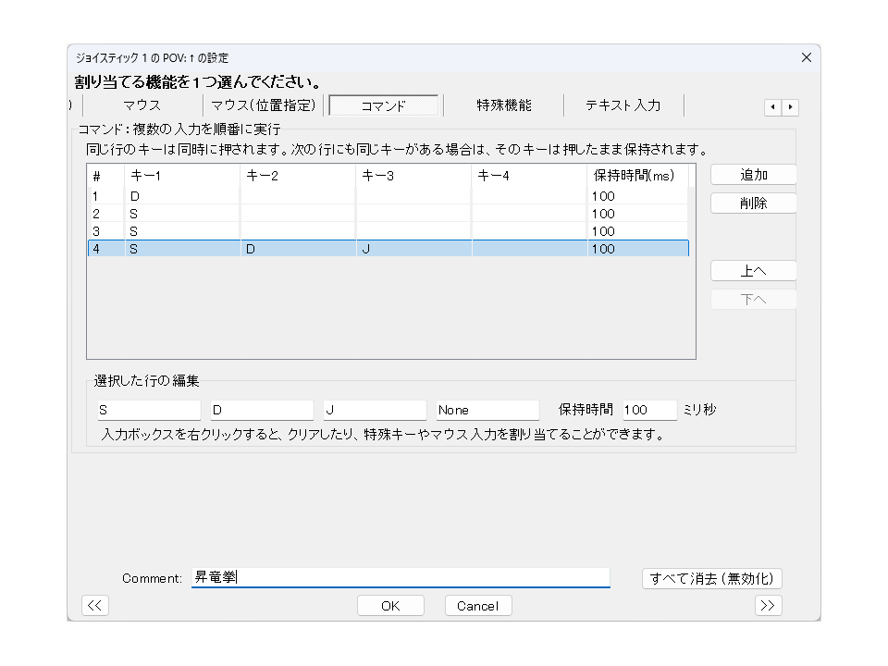Focus the Comment field containing 昇竜拳

click(401, 577)
